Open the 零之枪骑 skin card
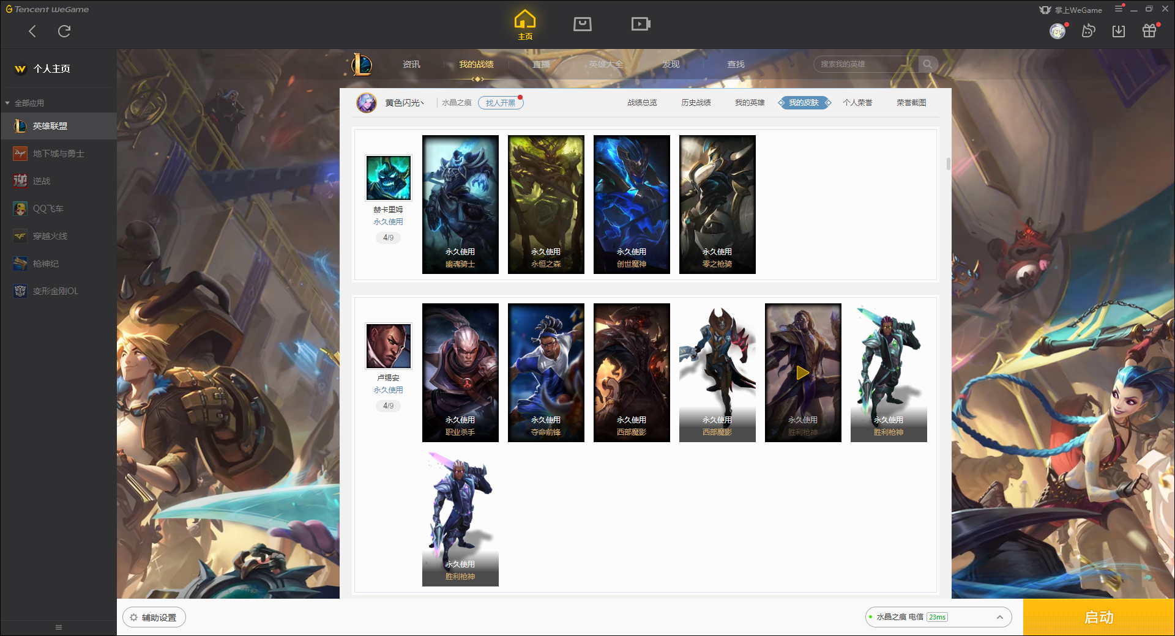The height and width of the screenshot is (636, 1175). (x=717, y=204)
